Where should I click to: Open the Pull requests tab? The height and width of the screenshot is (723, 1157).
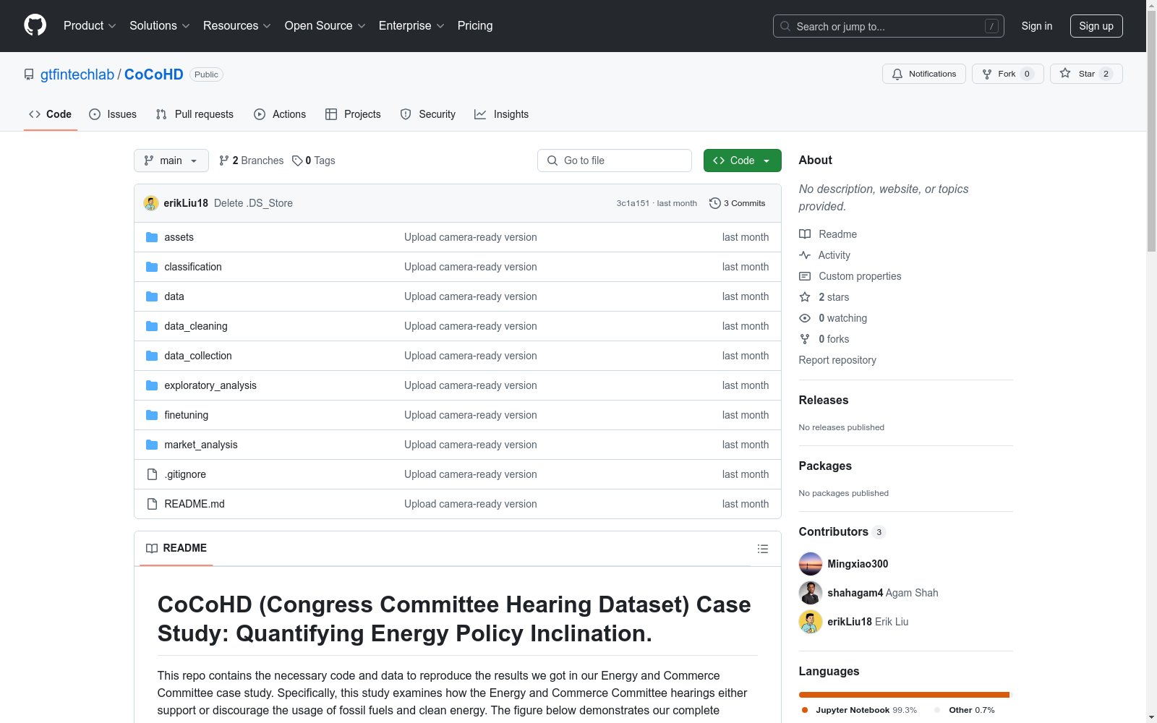tap(195, 114)
